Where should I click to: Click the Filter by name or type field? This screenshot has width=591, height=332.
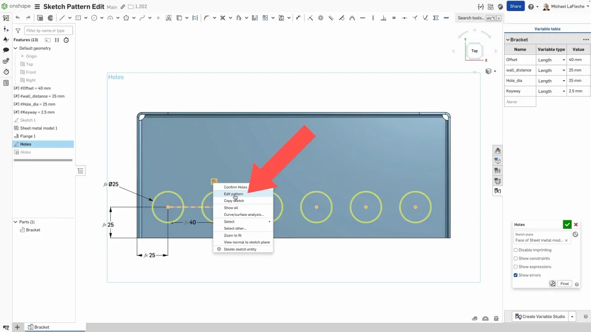48,30
